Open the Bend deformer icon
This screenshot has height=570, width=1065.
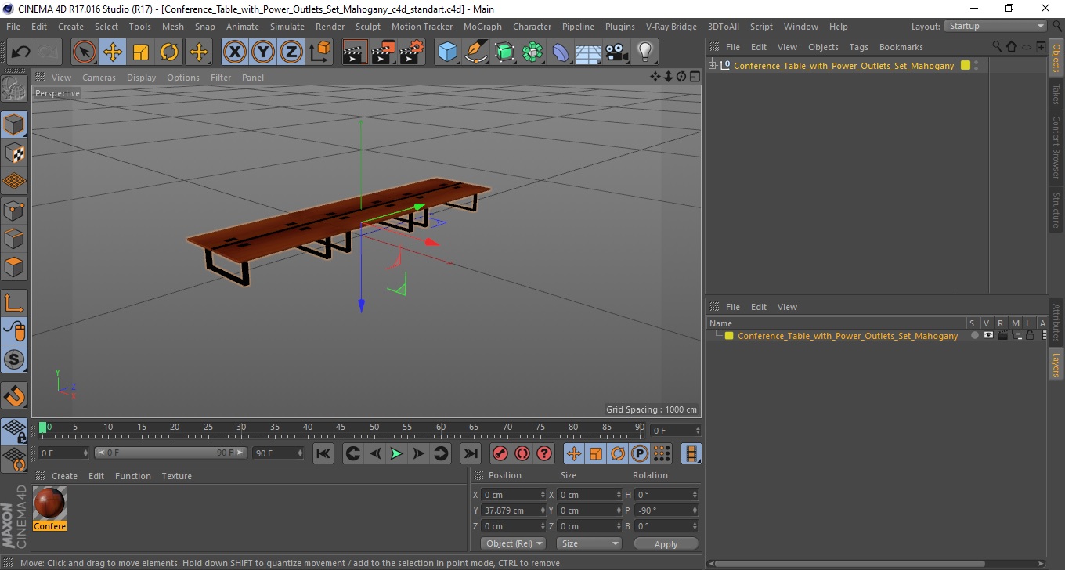(561, 52)
